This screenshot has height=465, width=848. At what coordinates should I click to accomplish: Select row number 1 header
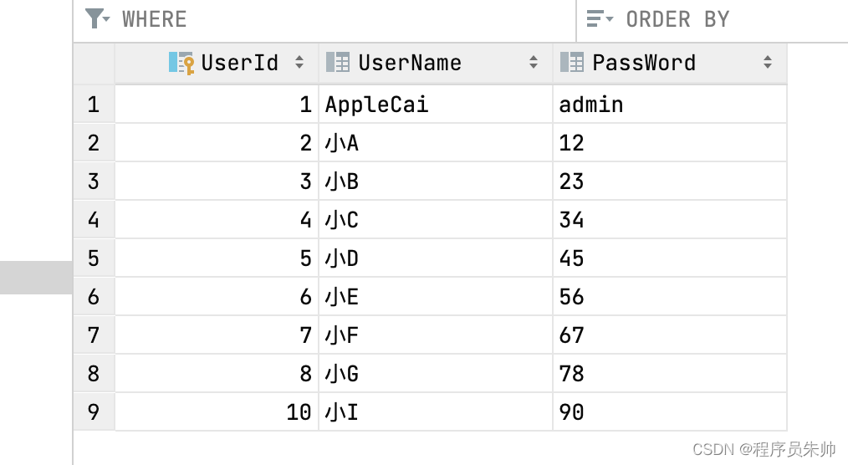(93, 105)
